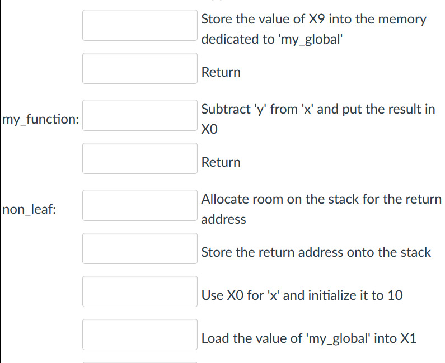This screenshot has width=445, height=363.
Task: Click "Load the value of 'my_global' into X1" text
Action: tap(308, 338)
